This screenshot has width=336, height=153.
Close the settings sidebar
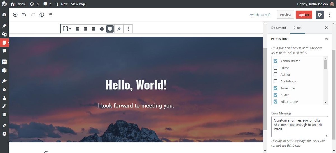[326, 28]
